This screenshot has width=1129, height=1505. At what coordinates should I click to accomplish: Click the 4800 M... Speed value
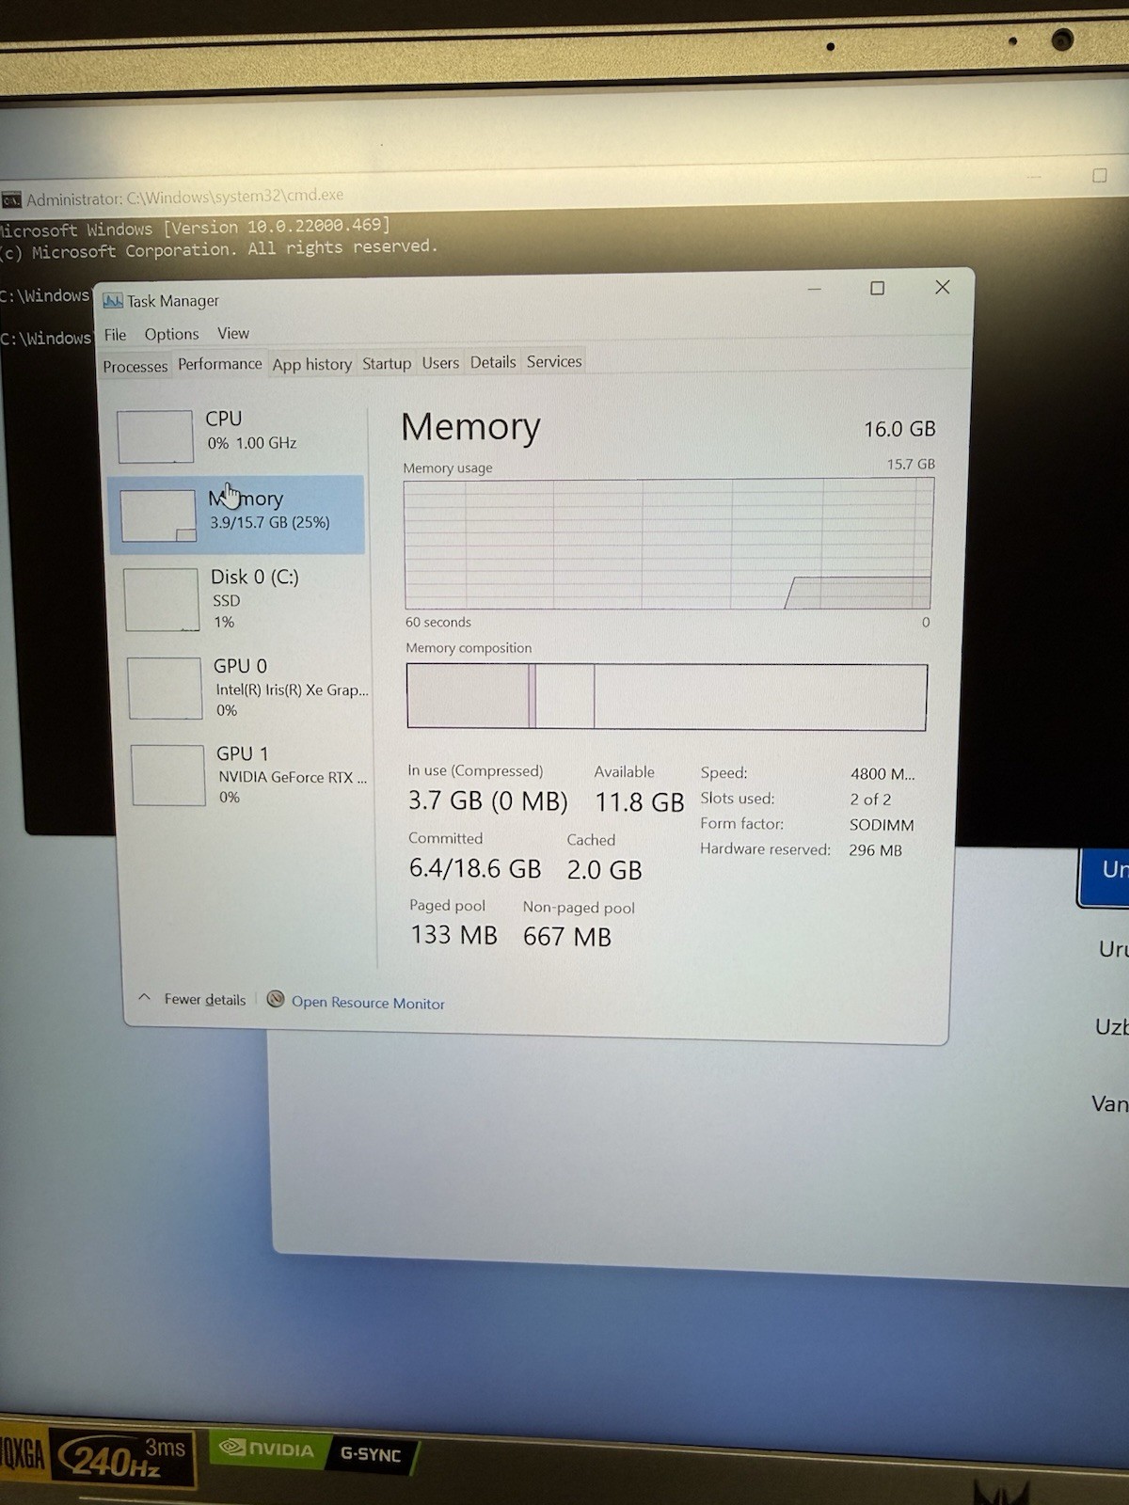click(x=883, y=774)
